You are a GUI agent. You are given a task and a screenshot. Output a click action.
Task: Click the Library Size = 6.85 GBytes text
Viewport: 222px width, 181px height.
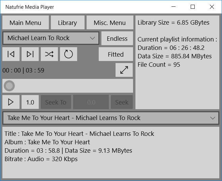173,23
